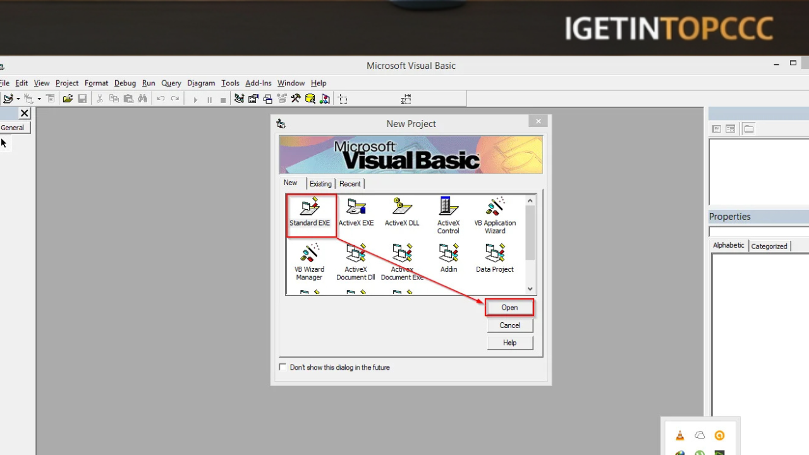Open the Visual Component Manager toolbar icon

click(x=325, y=99)
